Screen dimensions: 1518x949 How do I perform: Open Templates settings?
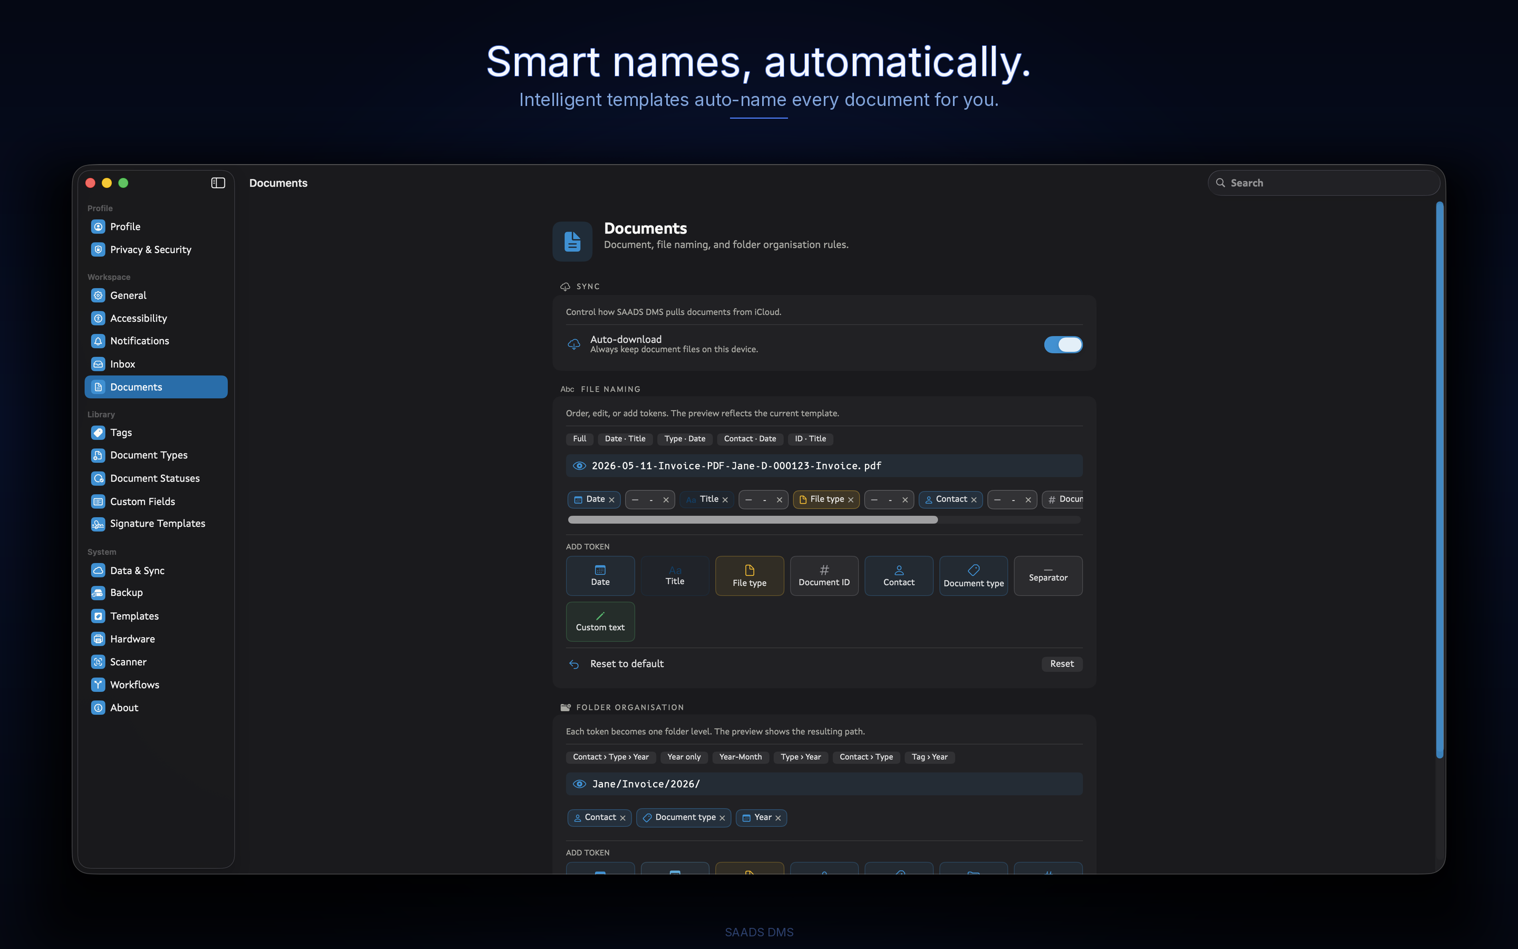coord(155,616)
